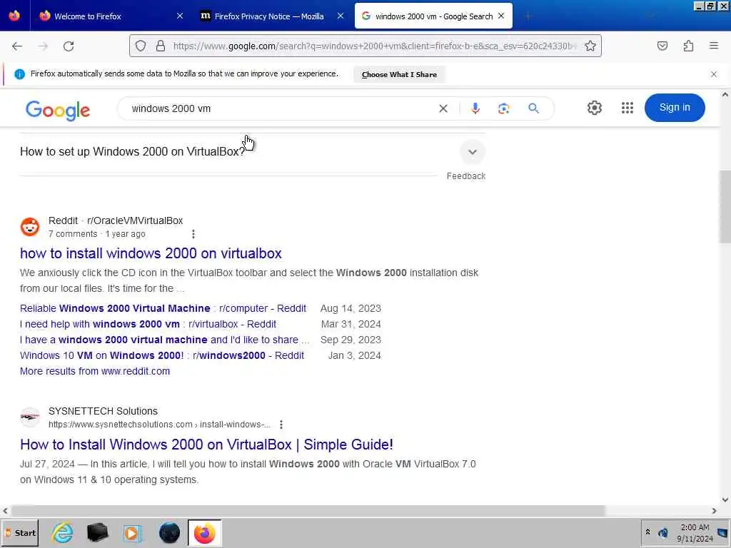Image resolution: width=731 pixels, height=548 pixels.
Task: Open Reliable Windows 2000 Virtual Machine link
Action: coord(163,308)
